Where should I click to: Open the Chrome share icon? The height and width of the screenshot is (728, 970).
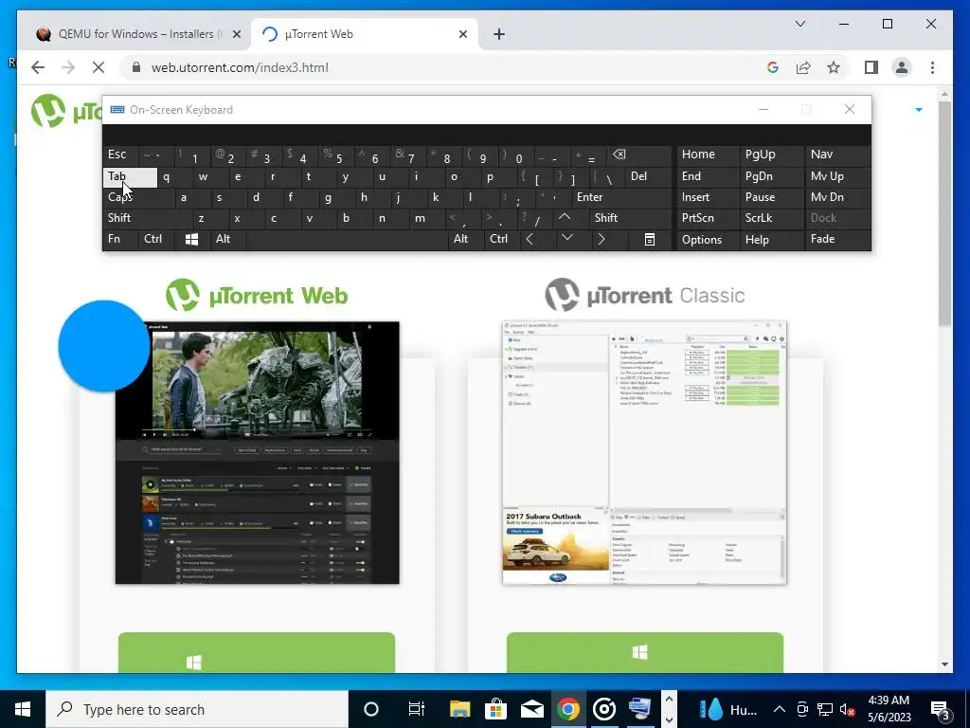click(803, 67)
